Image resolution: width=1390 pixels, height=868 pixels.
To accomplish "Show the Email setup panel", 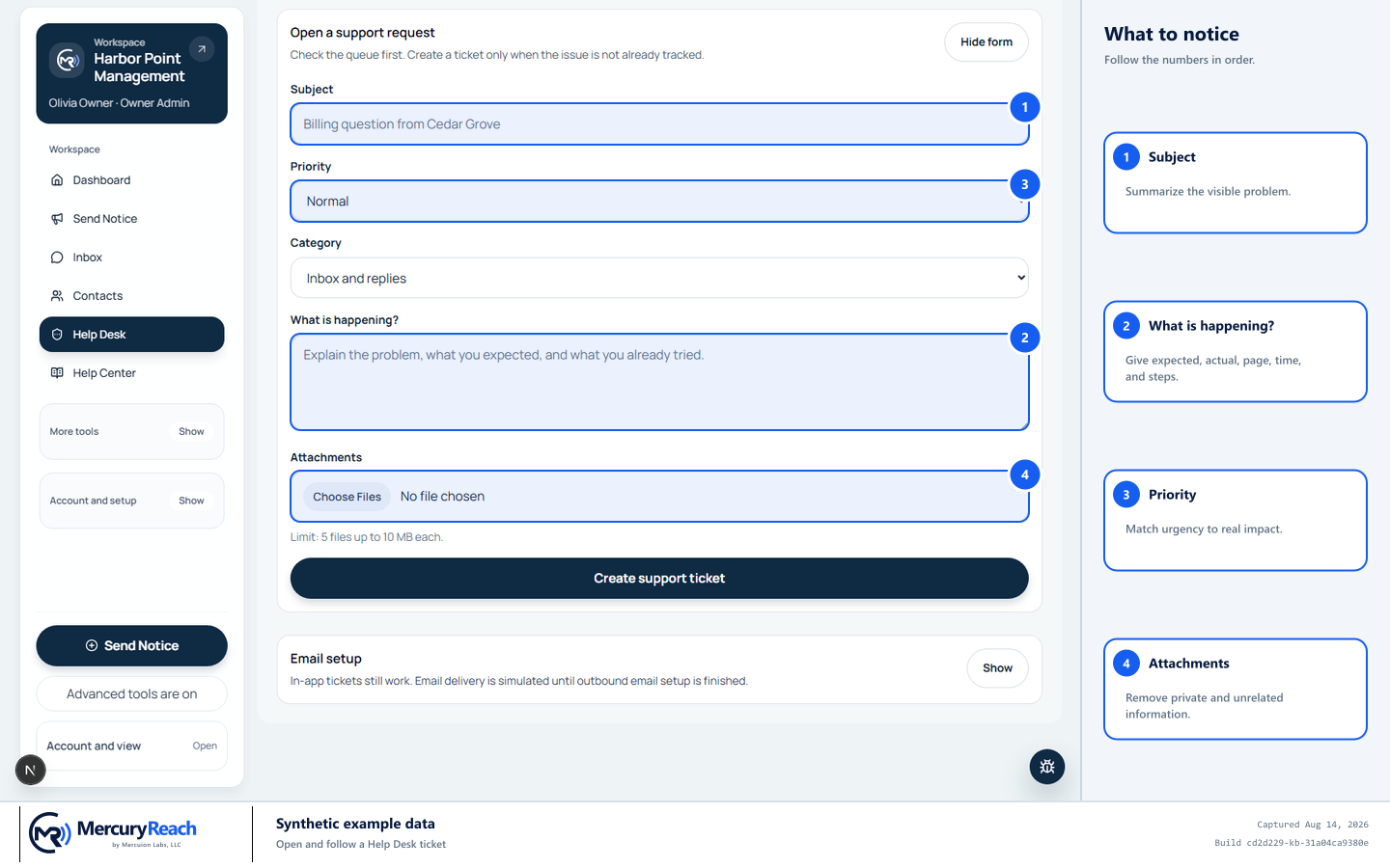I will pos(997,668).
